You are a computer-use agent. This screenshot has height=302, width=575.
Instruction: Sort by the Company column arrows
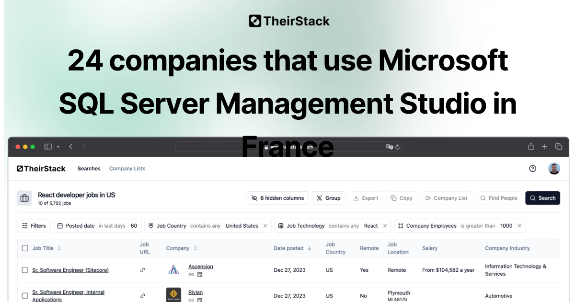click(x=195, y=248)
